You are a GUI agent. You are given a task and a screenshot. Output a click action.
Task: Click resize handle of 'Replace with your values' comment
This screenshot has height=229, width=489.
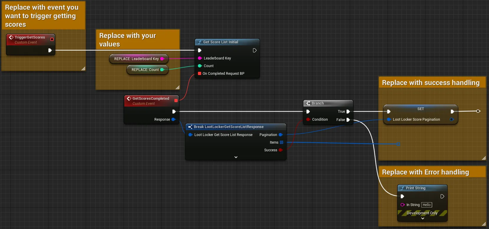tap(178, 87)
